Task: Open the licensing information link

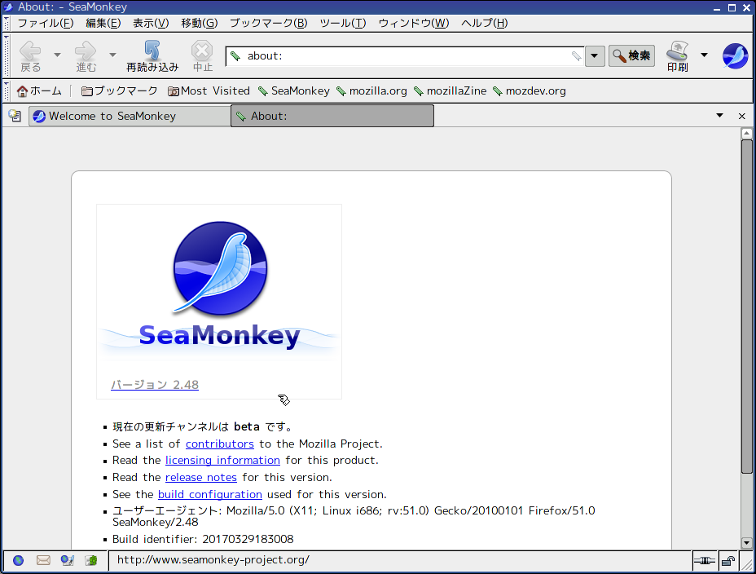Action: [222, 460]
